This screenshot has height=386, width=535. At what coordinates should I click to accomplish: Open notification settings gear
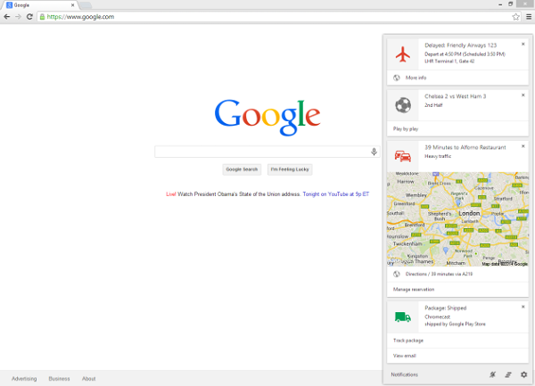(x=523, y=374)
